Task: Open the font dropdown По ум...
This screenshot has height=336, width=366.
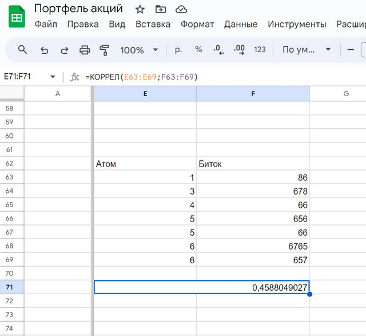Action: 307,50
